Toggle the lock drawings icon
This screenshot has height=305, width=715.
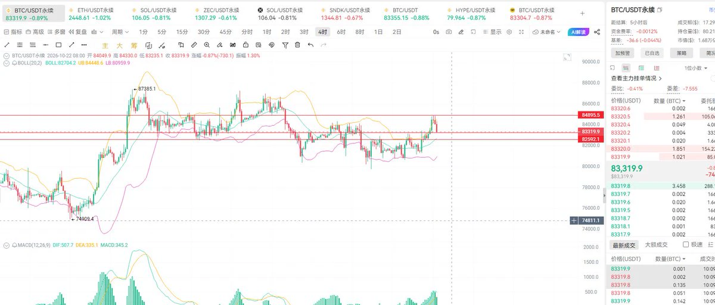[245, 45]
